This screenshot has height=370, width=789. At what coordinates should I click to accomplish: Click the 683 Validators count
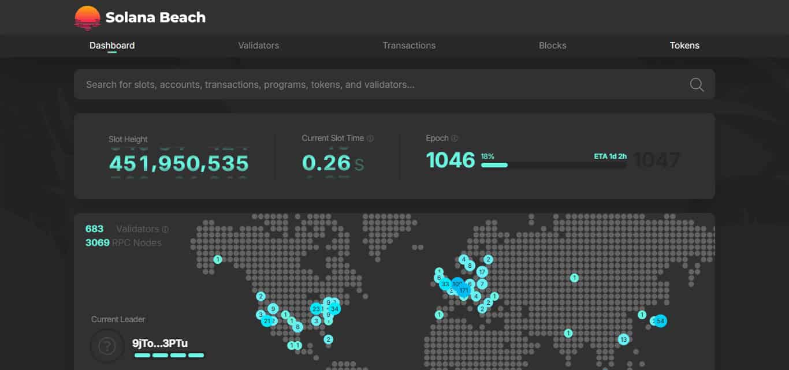click(x=94, y=229)
